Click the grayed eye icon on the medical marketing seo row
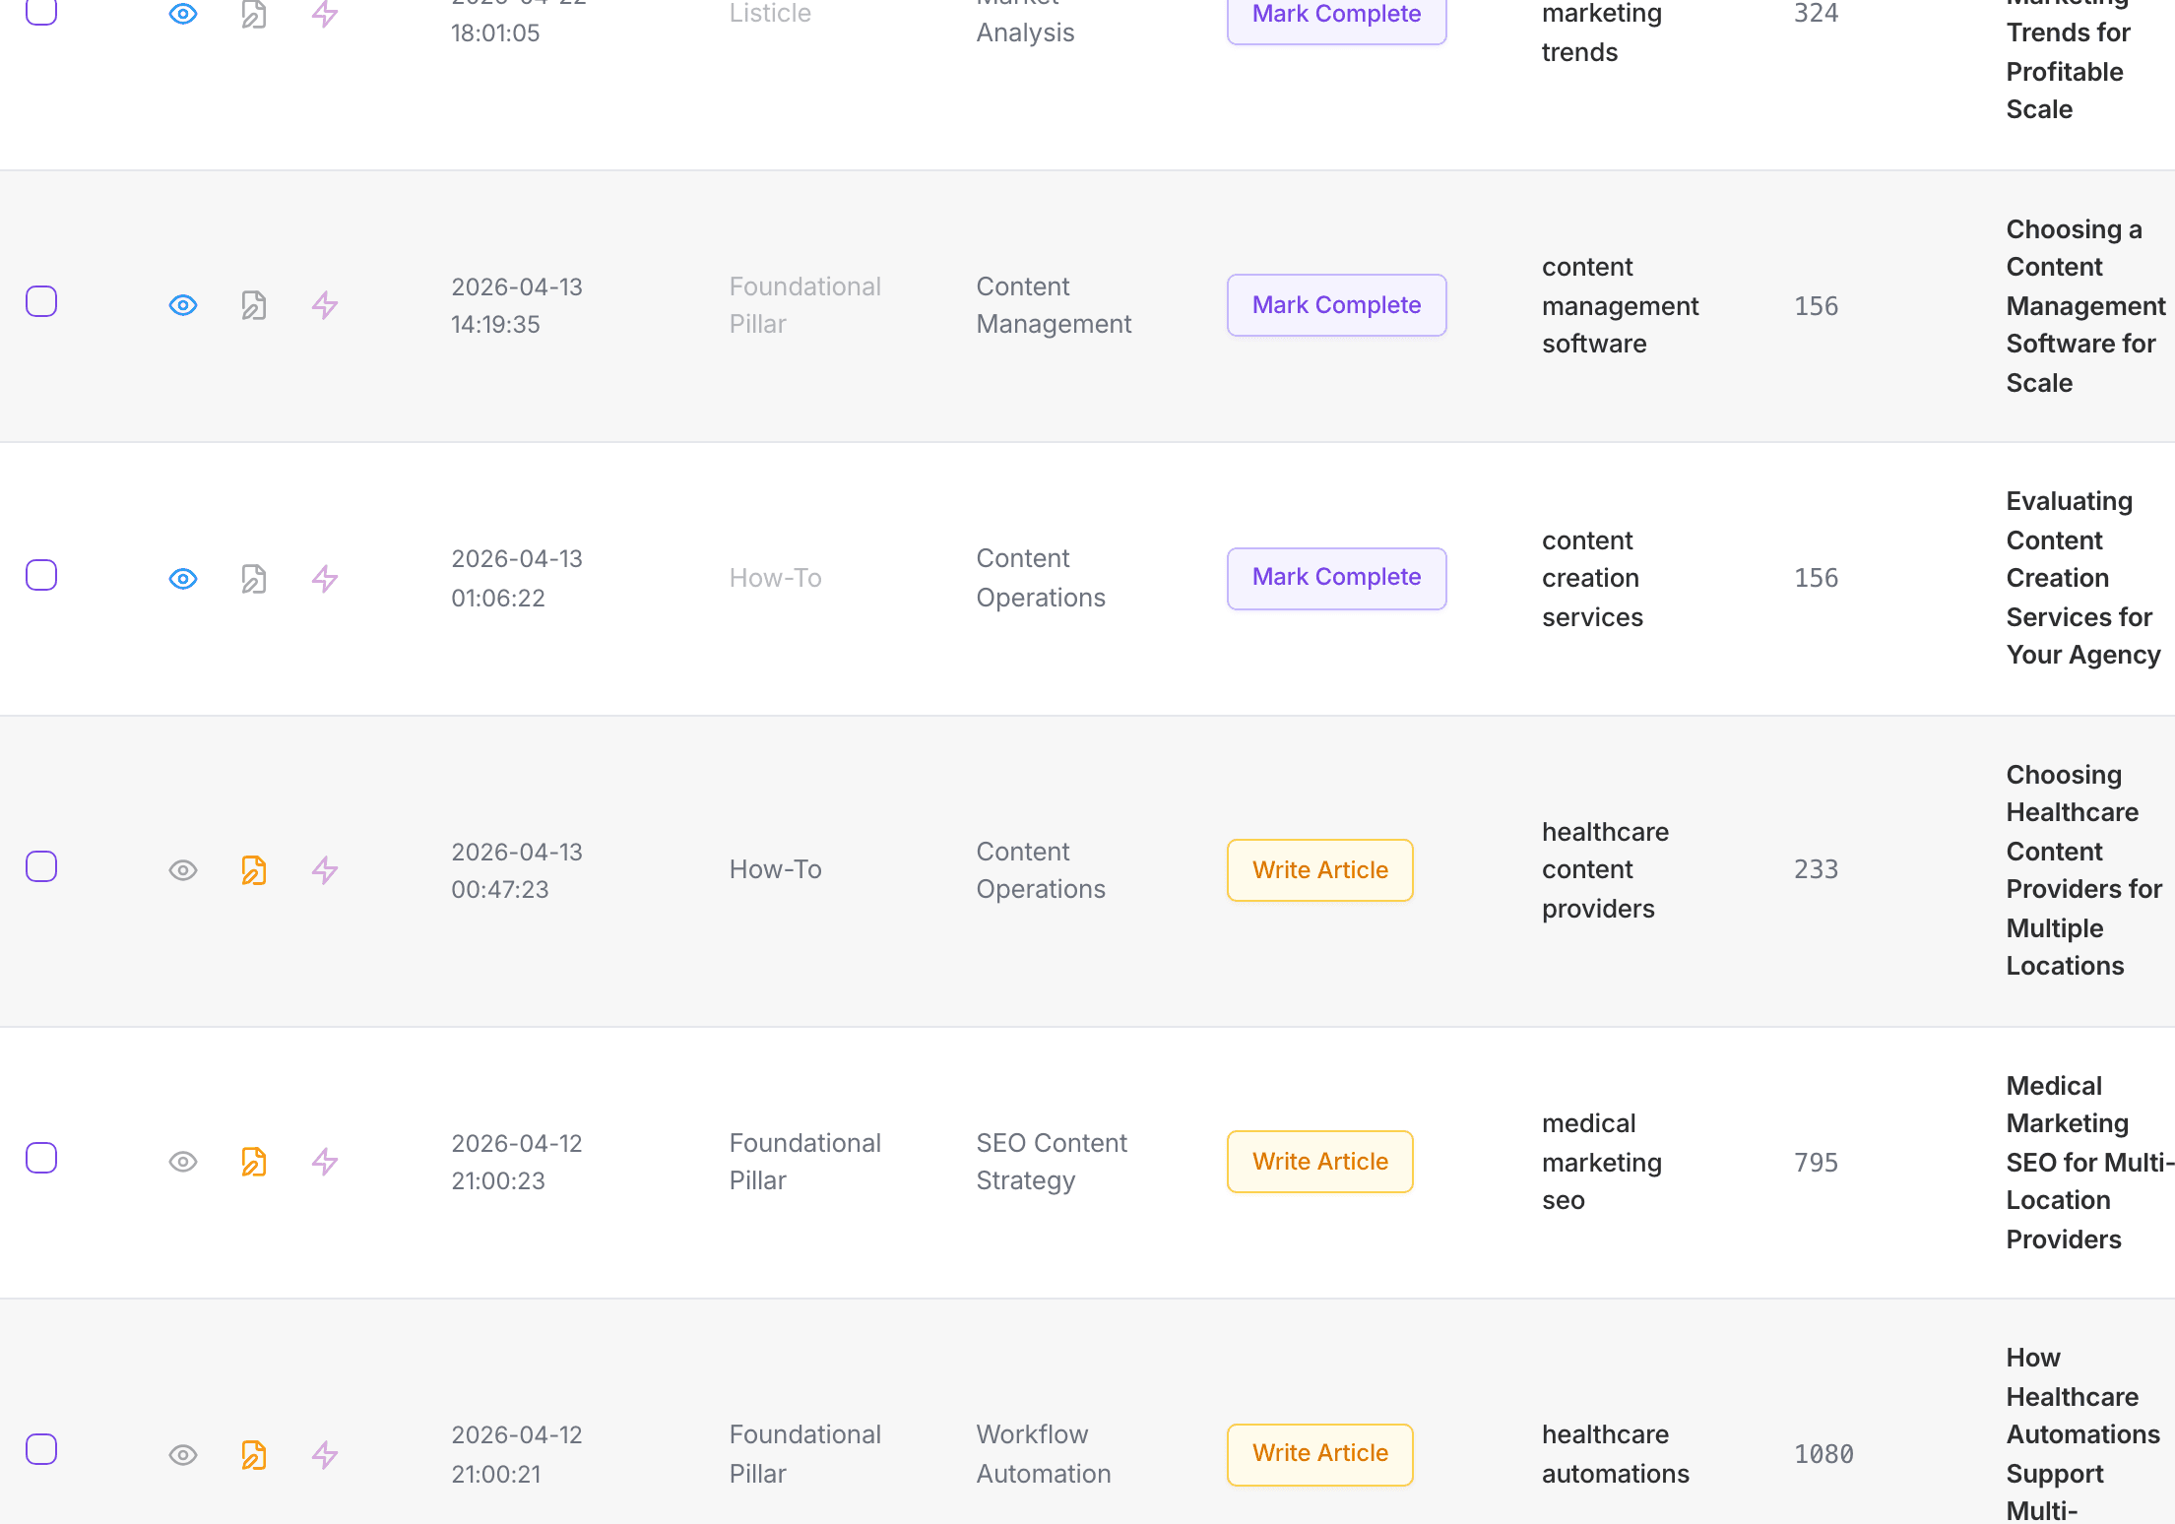Viewport: 2175px width, 1524px height. (x=183, y=1162)
